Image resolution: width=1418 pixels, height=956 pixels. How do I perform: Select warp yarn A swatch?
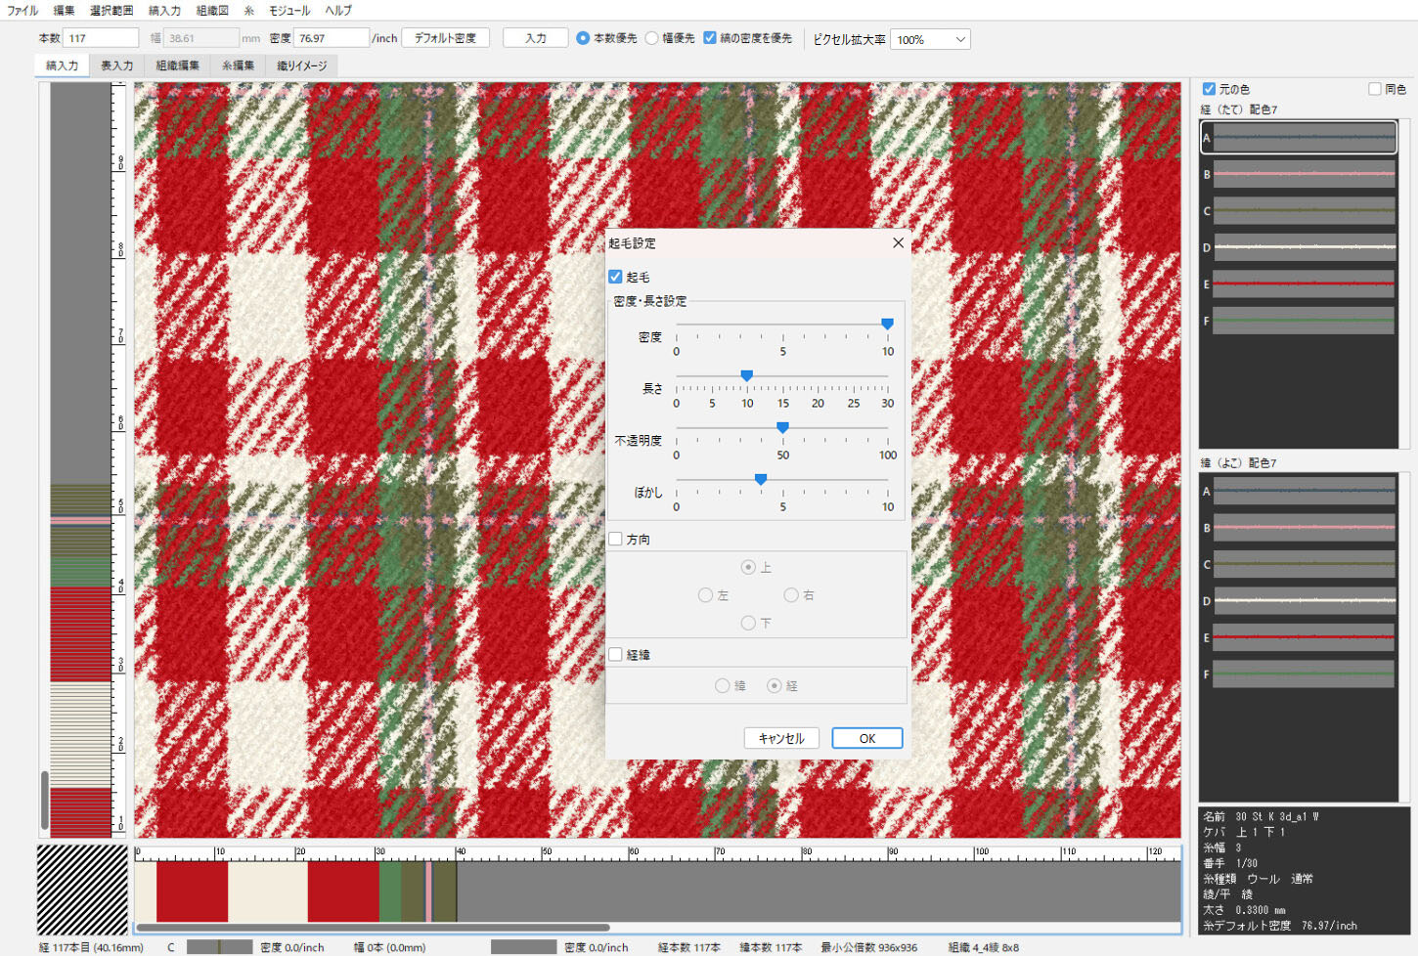tap(1303, 138)
